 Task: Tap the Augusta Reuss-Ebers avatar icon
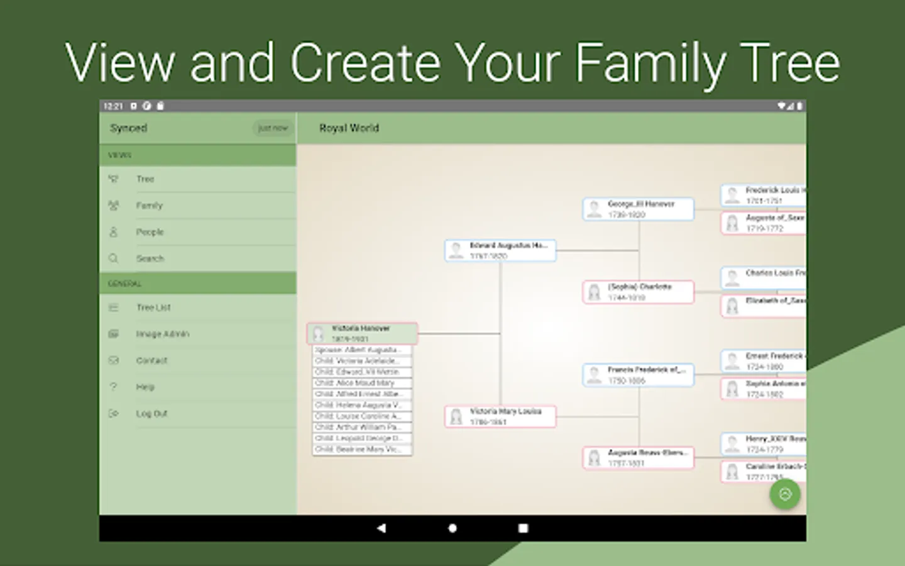[x=595, y=458]
